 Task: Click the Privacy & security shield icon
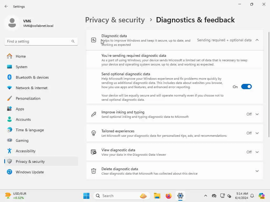click(9, 161)
